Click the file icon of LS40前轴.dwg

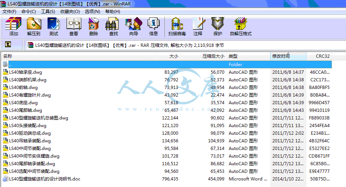[x=5, y=87]
